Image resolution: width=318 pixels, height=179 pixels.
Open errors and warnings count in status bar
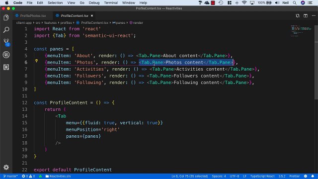tap(28, 176)
